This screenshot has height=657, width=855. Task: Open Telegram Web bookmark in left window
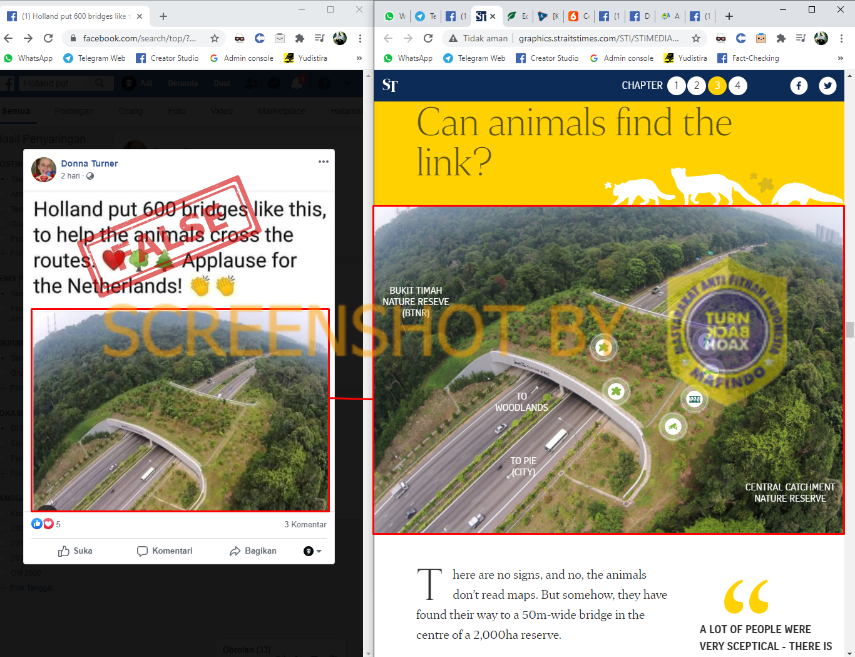tap(95, 58)
